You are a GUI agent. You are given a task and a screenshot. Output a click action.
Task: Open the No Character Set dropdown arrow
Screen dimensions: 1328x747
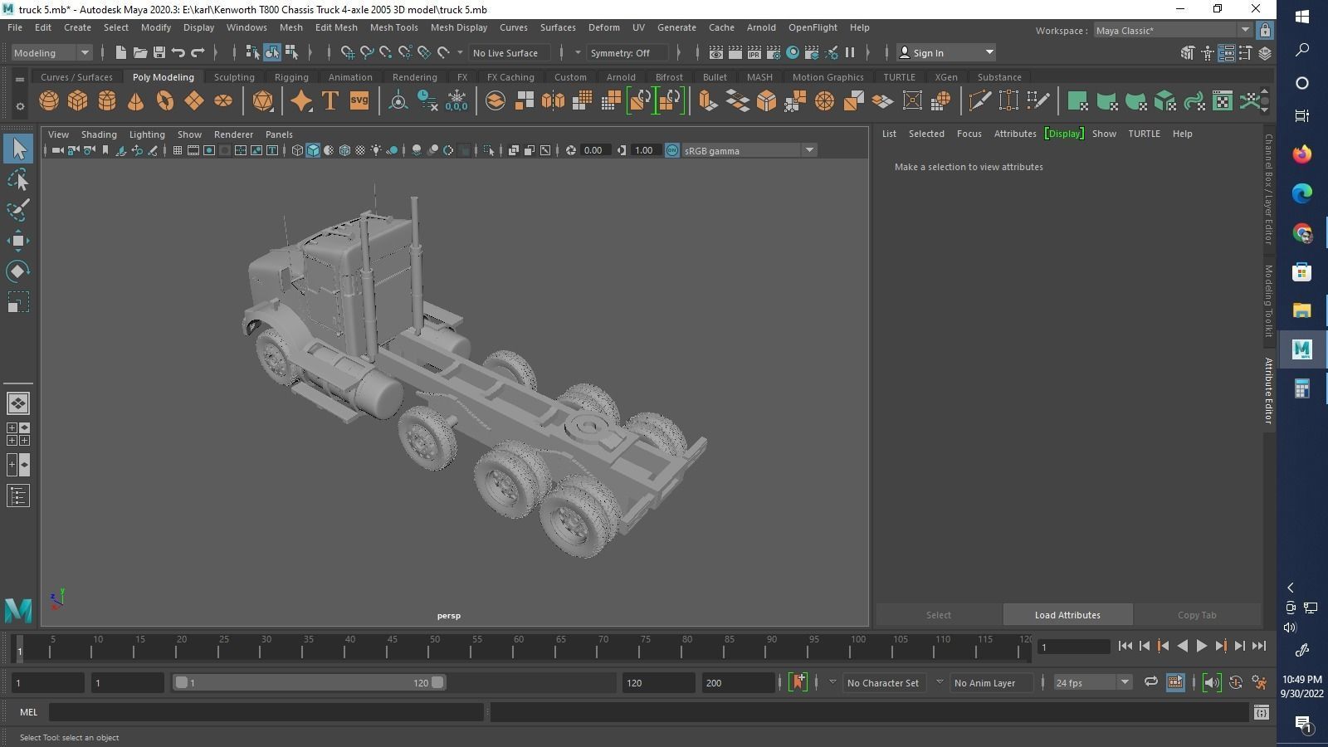pyautogui.click(x=832, y=682)
